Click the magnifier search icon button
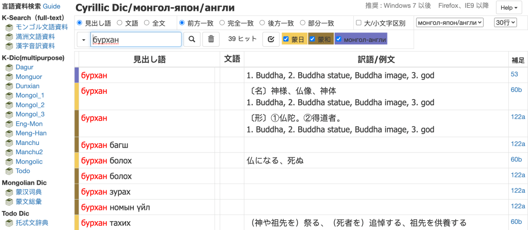This screenshot has height=230, width=528. [191, 39]
